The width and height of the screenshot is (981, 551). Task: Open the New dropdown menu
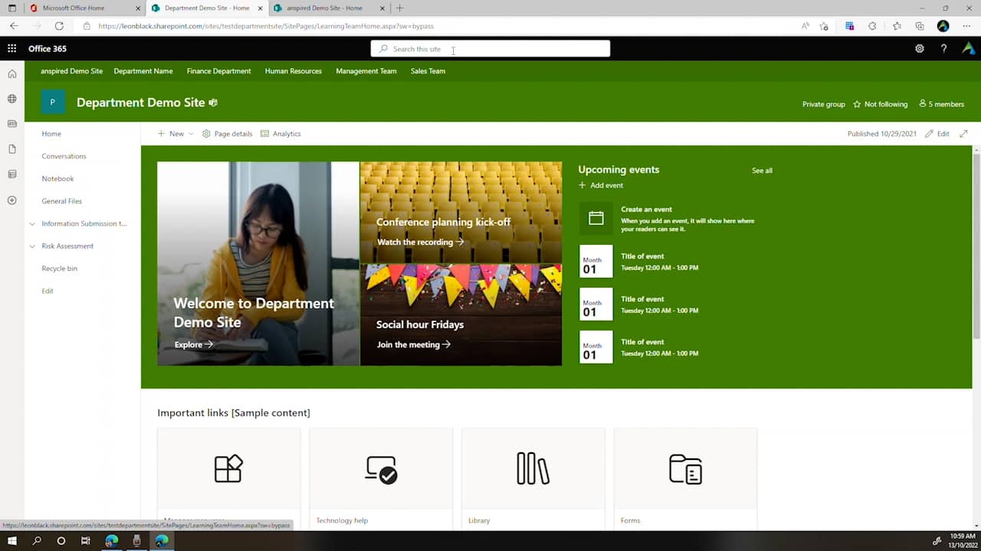176,133
